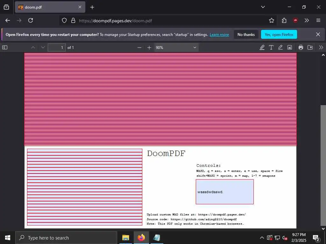Reload the current page
326x244 pixels.
[31, 20]
